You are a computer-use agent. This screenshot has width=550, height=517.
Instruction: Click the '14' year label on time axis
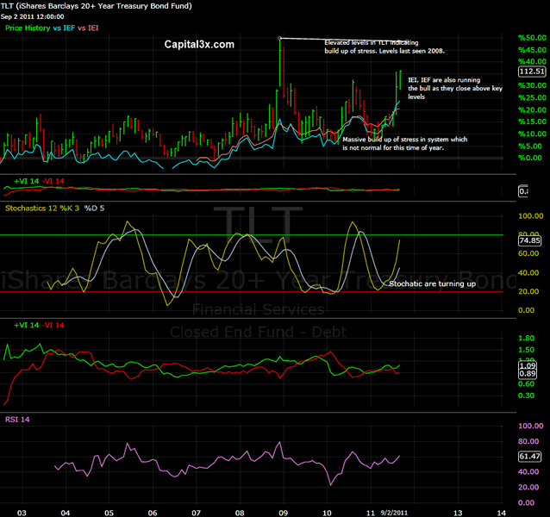[501, 511]
